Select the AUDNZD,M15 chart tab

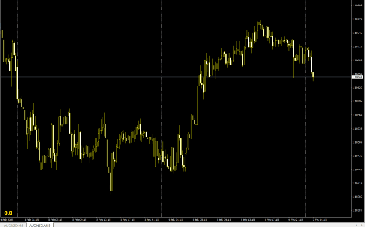tap(40, 225)
